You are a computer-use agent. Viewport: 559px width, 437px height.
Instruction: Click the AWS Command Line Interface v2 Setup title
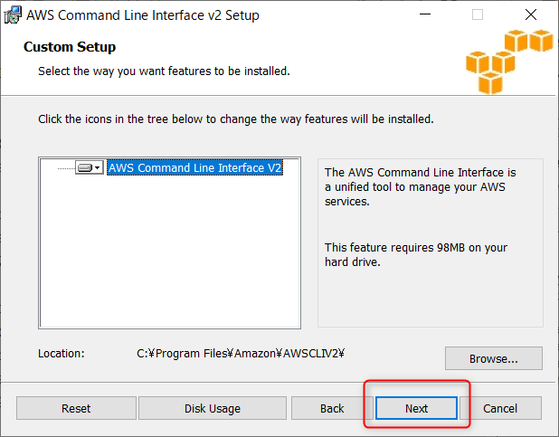tap(143, 15)
